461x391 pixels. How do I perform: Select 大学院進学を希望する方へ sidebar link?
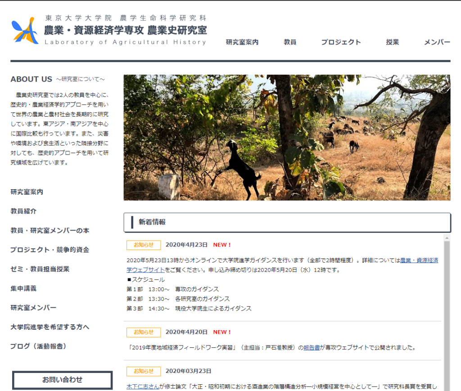50,327
